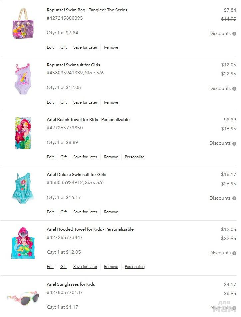Open Rapunzel Swimsuit product image

pos(23,79)
